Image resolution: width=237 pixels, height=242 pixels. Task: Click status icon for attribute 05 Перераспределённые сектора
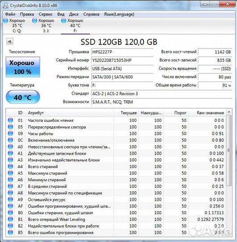pyautogui.click(x=10, y=127)
